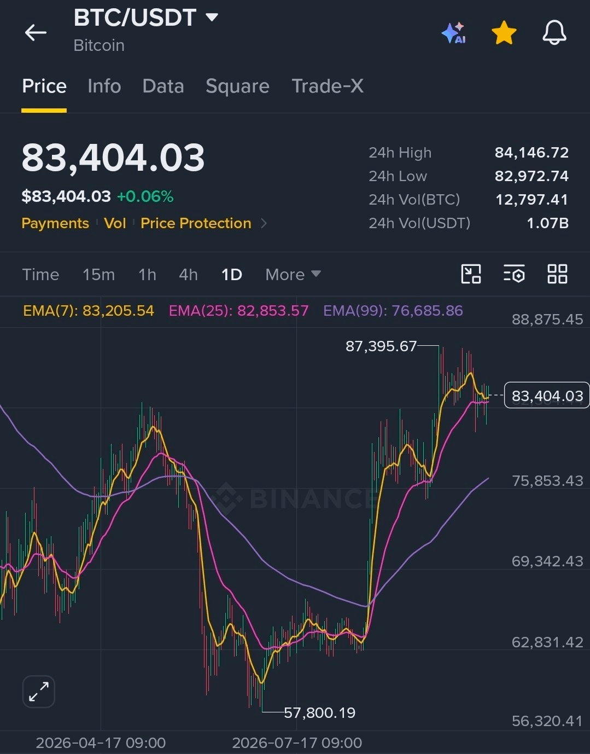Select the Time chart interval
The width and height of the screenshot is (590, 754).
point(40,274)
